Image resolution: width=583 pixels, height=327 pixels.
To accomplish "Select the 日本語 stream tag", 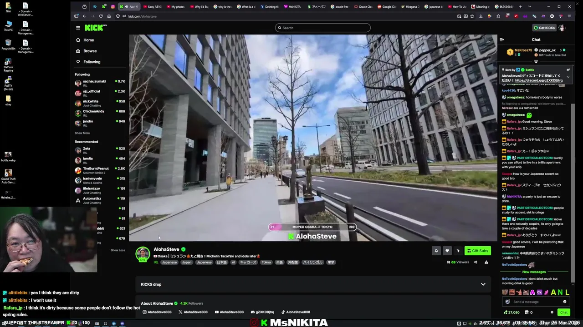I will tap(221, 262).
